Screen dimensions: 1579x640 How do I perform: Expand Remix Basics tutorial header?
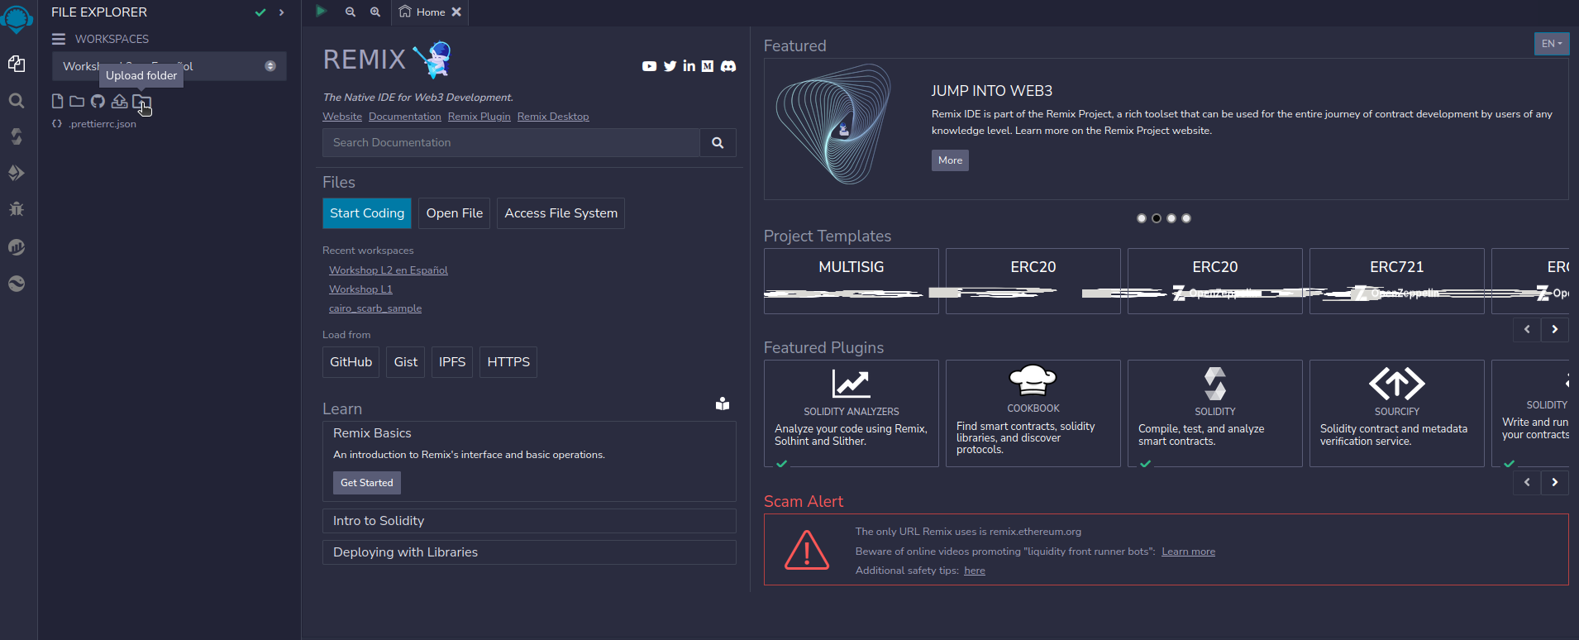pyautogui.click(x=372, y=433)
